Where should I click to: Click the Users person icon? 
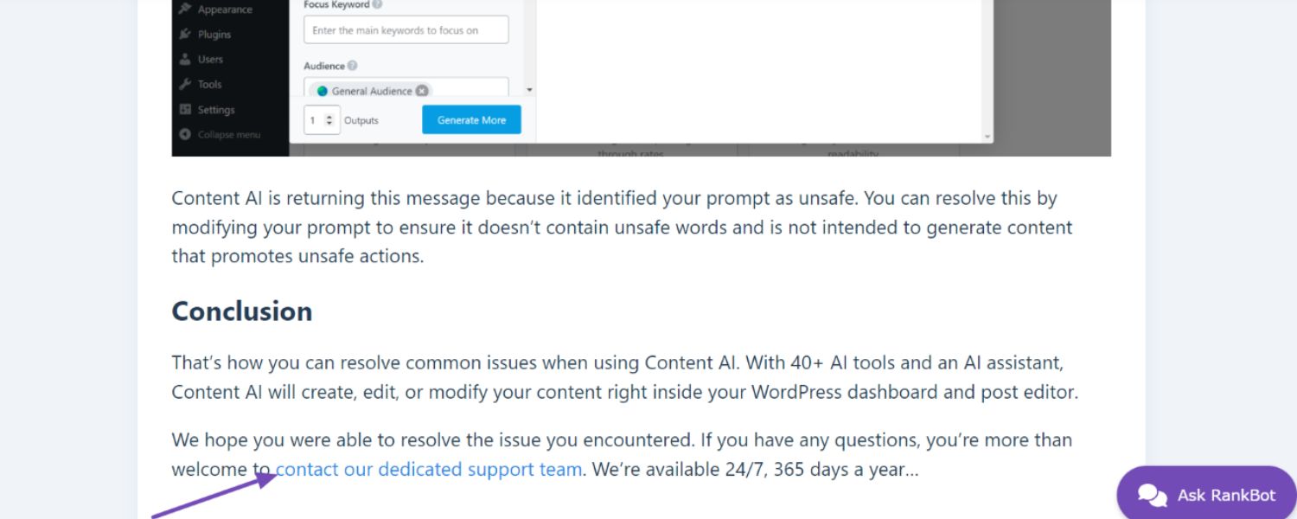click(185, 60)
